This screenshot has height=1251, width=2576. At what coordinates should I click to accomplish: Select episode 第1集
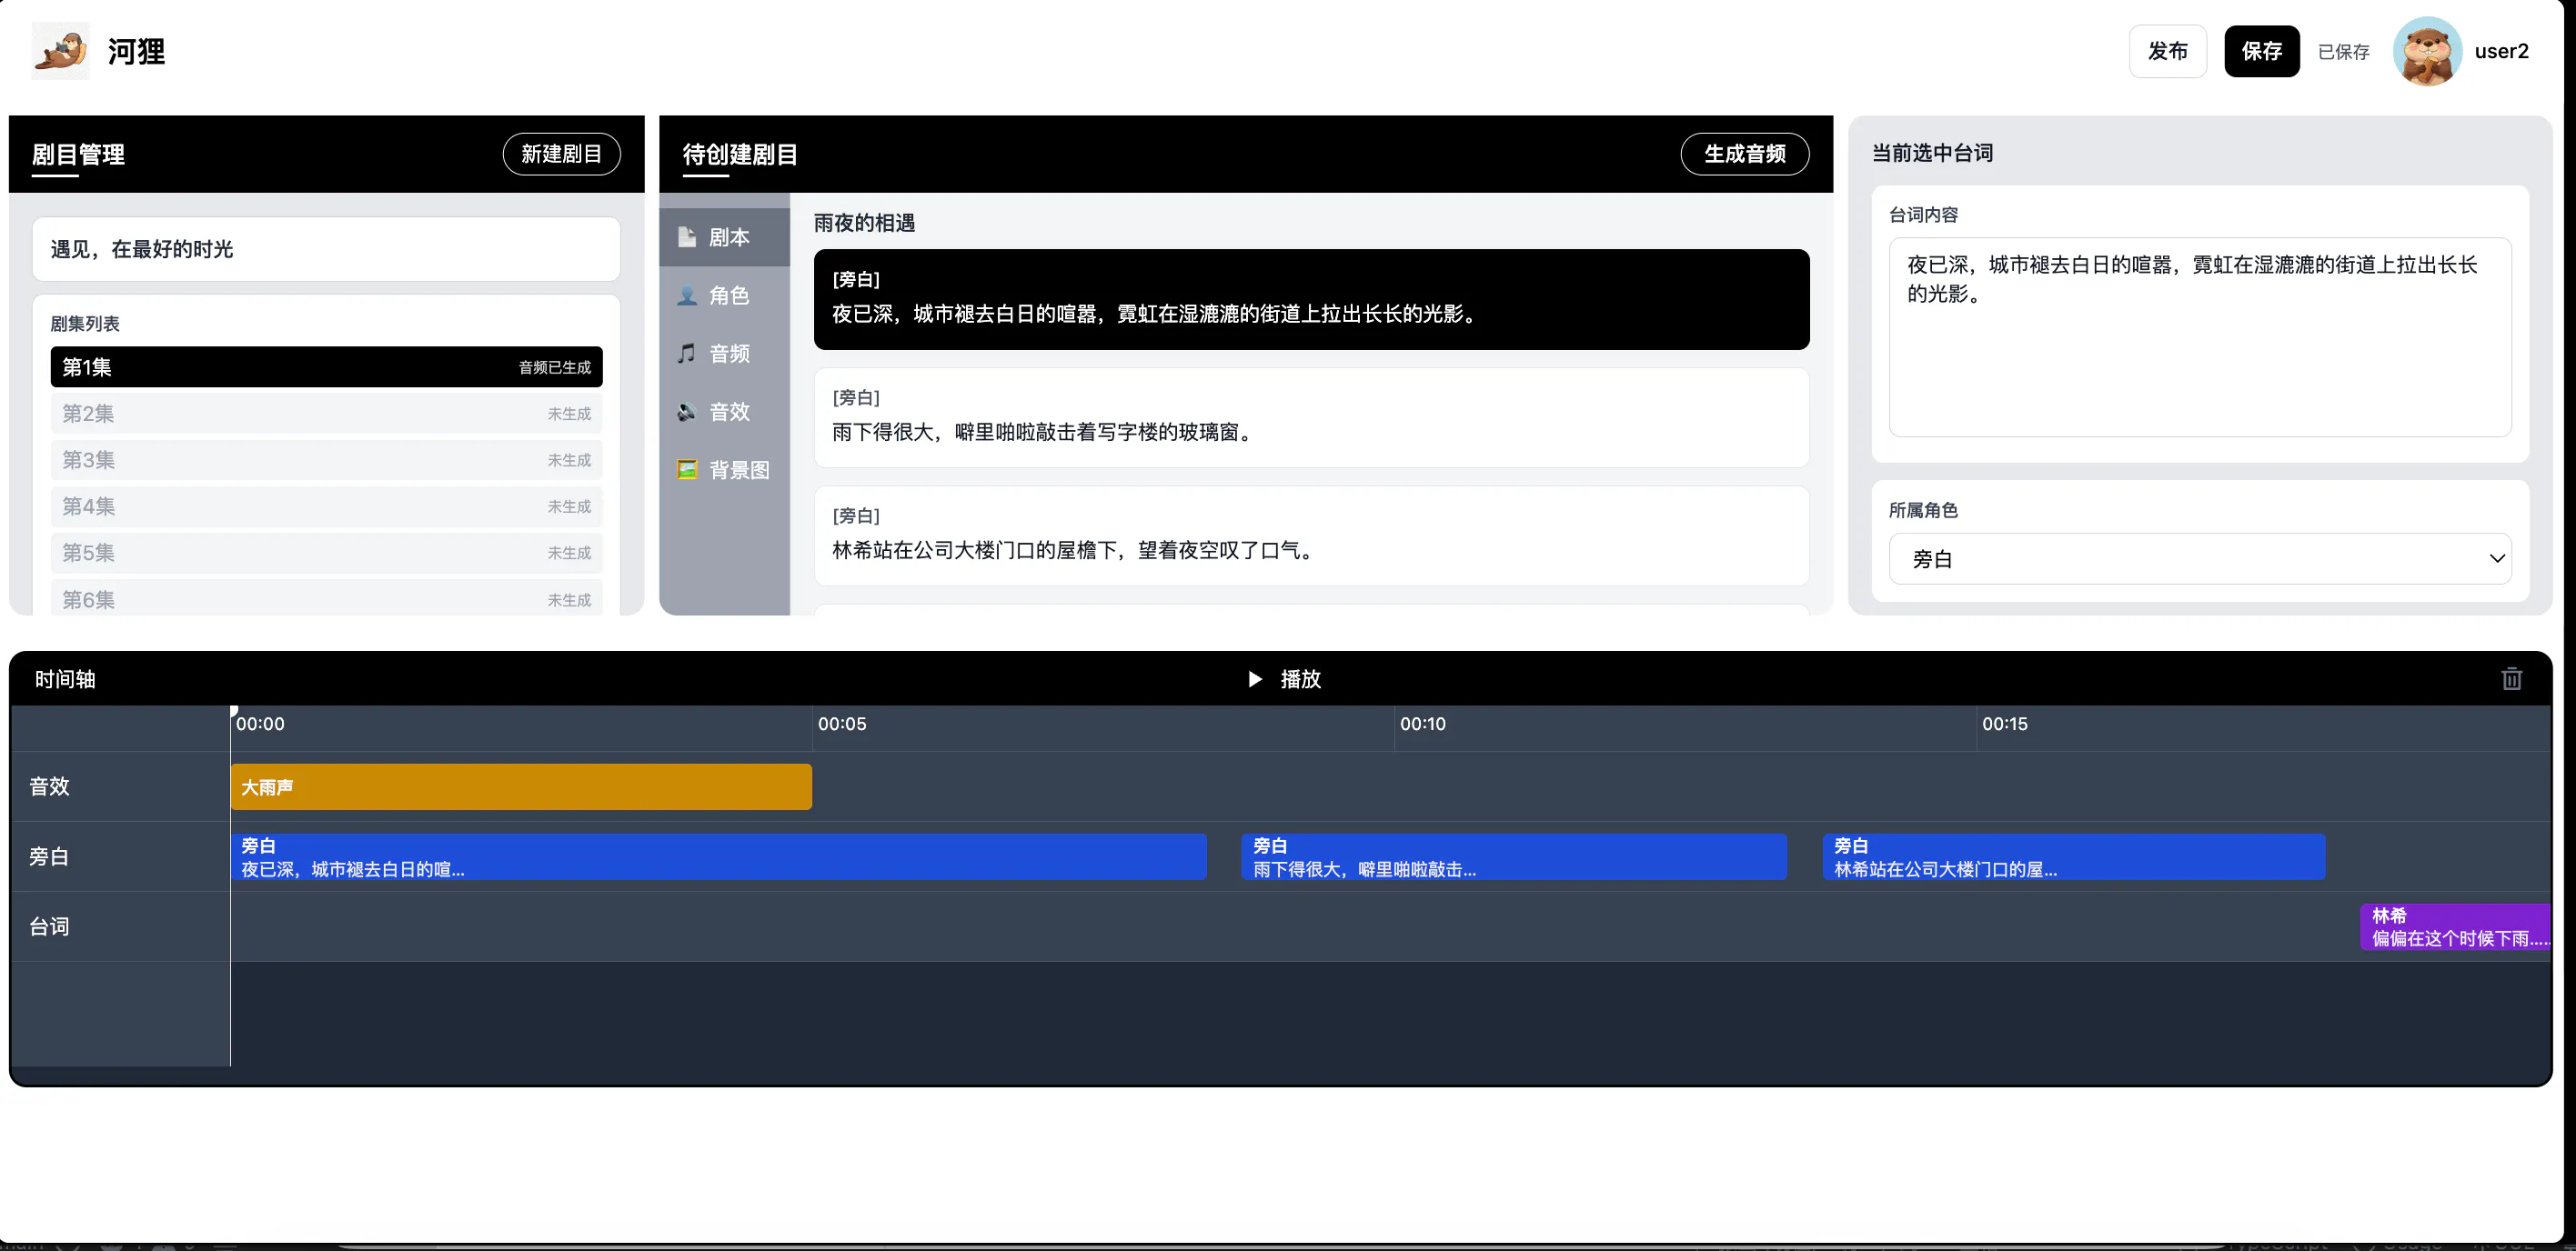point(326,366)
